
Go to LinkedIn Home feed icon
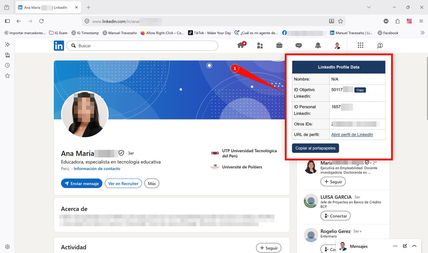point(241,45)
